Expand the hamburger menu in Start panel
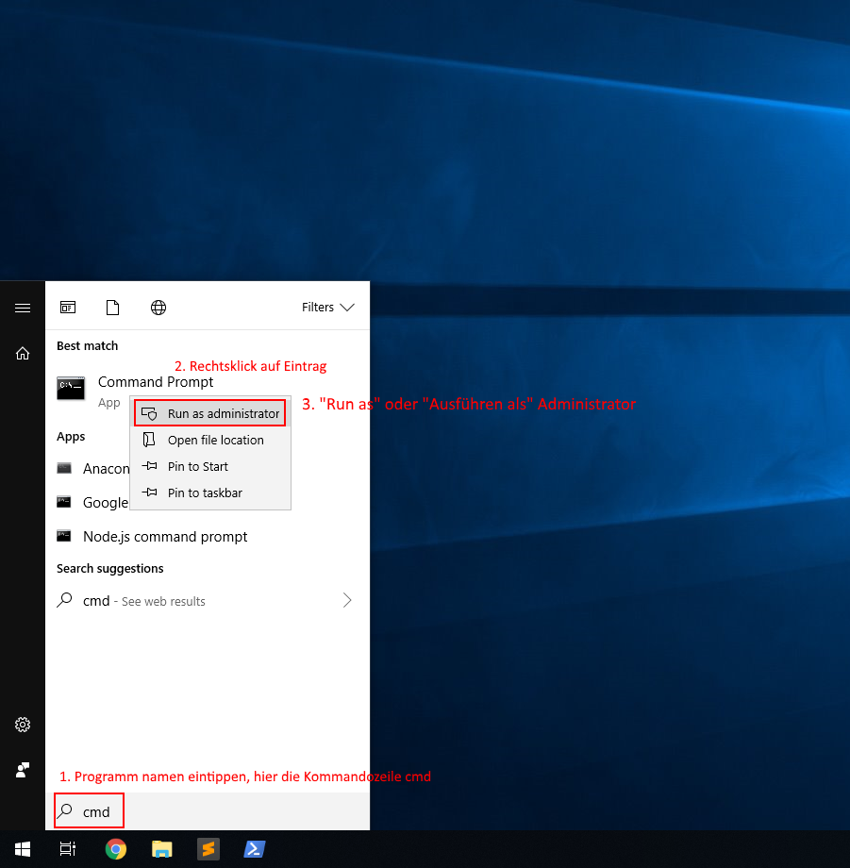Screen dimensions: 850x868 pos(23,308)
